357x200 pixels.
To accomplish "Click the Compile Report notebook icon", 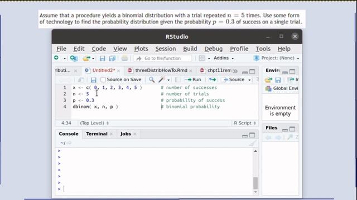I will click(x=178, y=80).
